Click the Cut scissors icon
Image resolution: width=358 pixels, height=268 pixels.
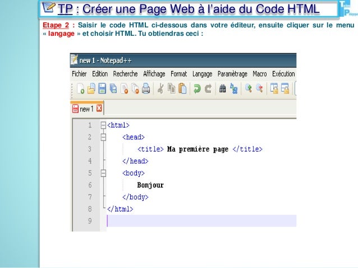click(160, 88)
